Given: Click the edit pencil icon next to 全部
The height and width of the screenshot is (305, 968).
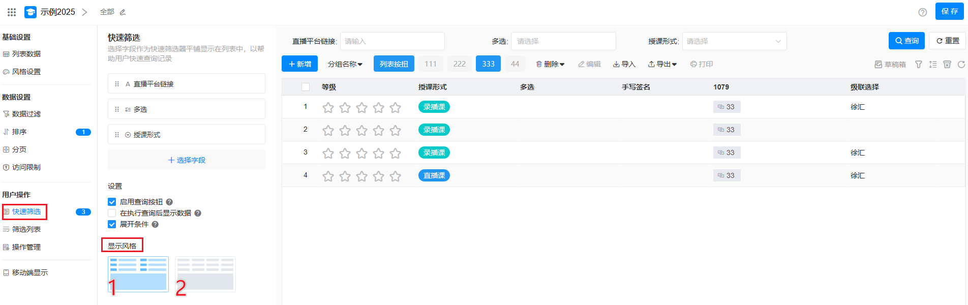Looking at the screenshot, I should [x=123, y=12].
